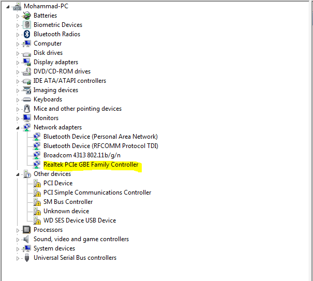Expand the Display adapters arrow
This screenshot has height=281, width=313.
point(18,63)
